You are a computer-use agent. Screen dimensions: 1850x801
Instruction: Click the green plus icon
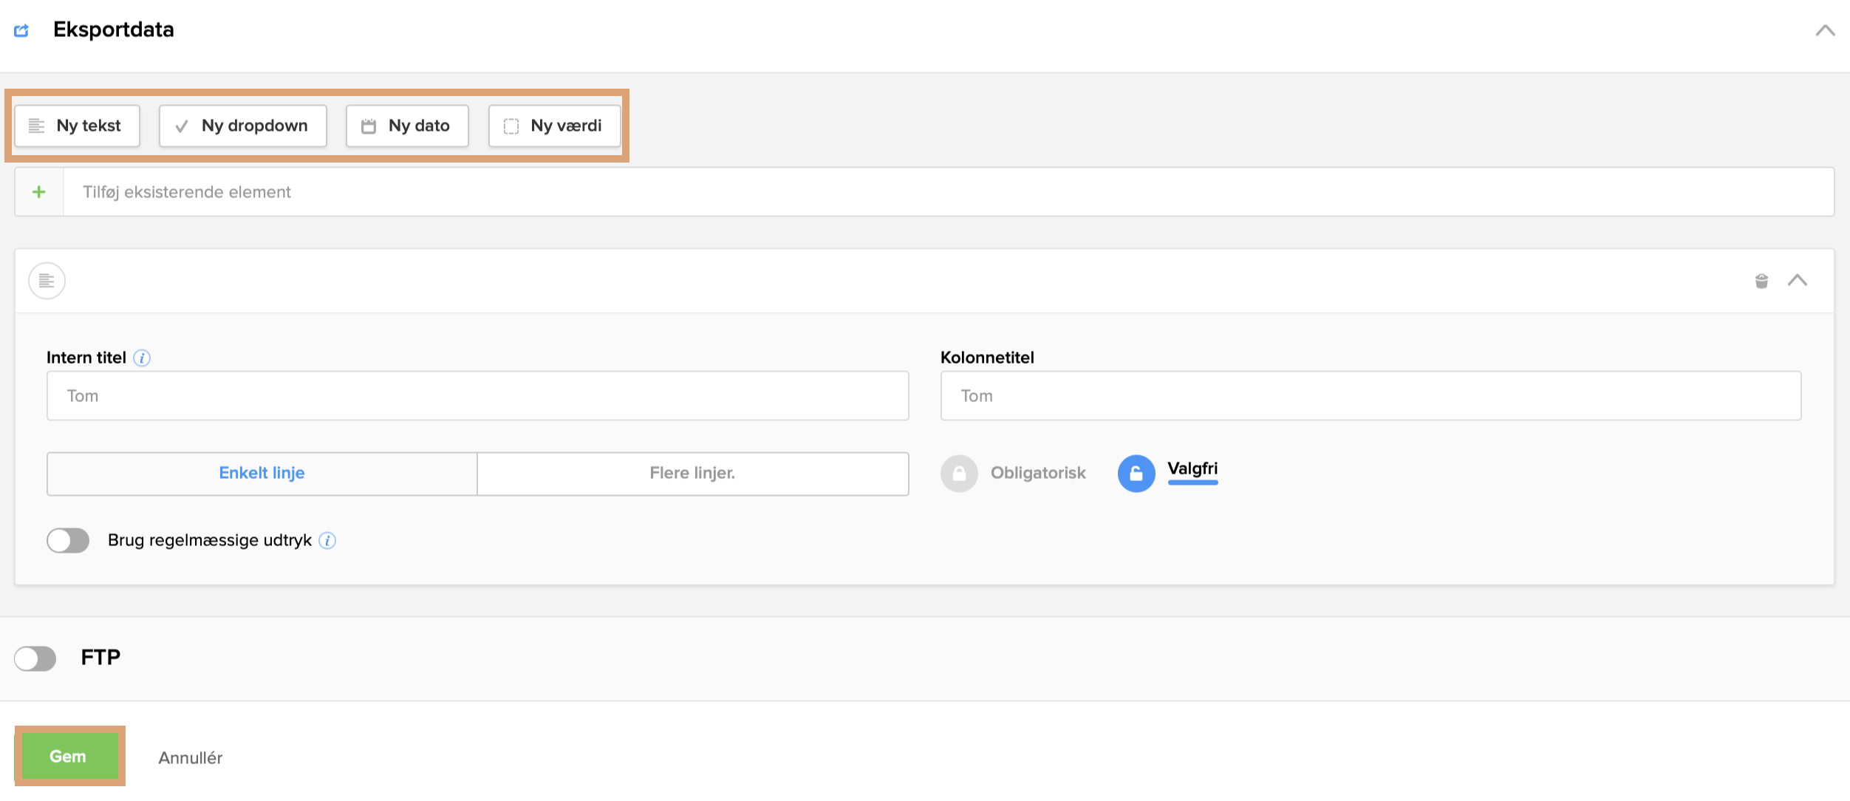tap(39, 192)
